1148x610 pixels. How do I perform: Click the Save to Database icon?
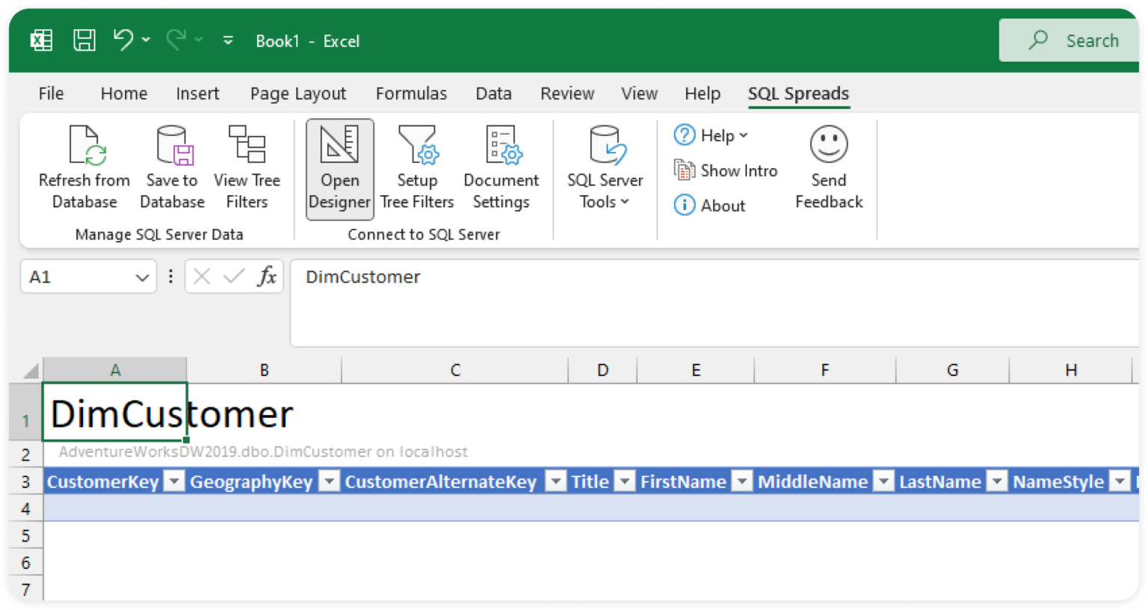point(172,145)
